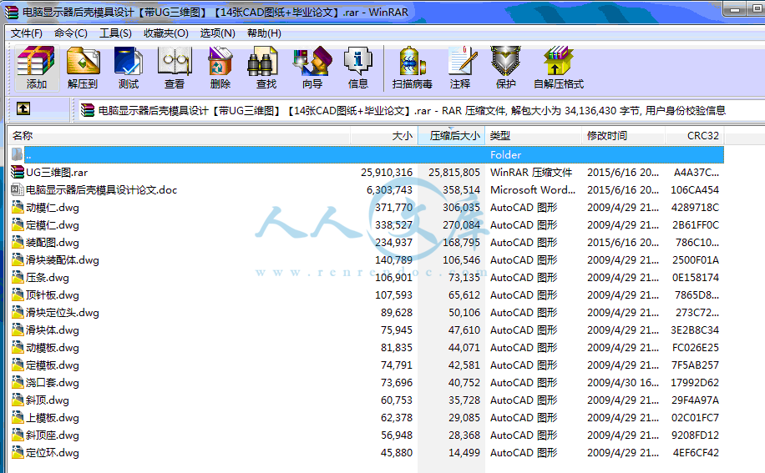Click the size value 25,910,316
The width and height of the screenshot is (765, 473).
[387, 172]
